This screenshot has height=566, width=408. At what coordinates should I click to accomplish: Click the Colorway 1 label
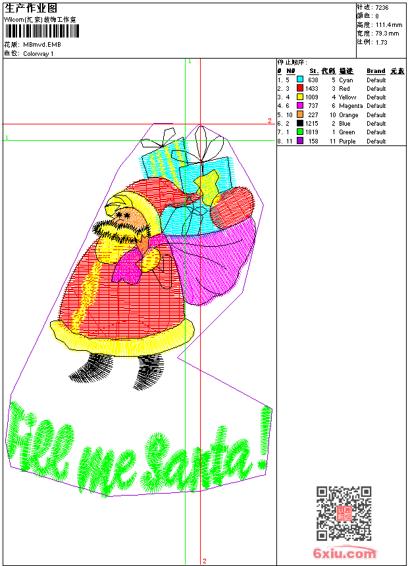38,54
